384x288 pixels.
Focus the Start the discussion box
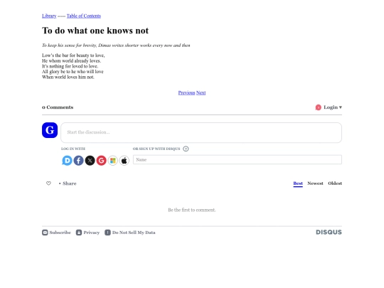click(x=201, y=132)
